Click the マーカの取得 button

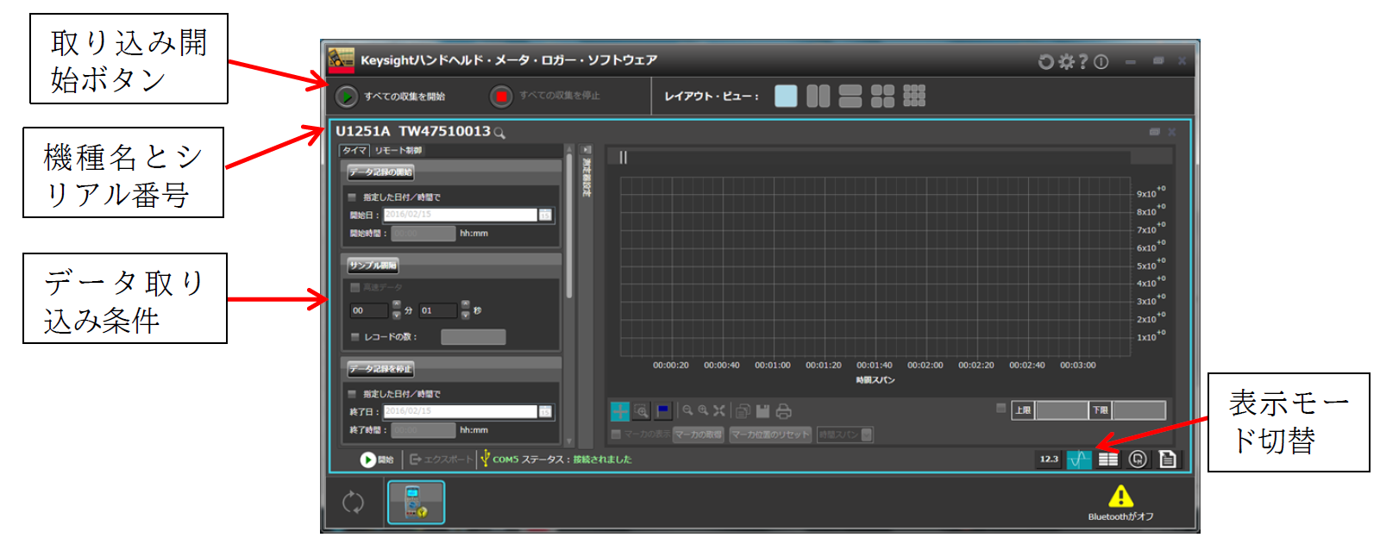[699, 435]
